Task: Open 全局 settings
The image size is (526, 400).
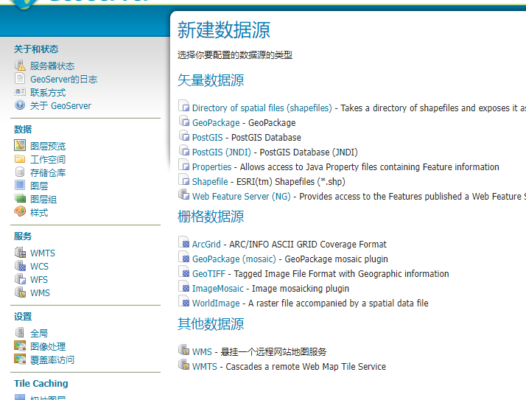Action: (39, 333)
